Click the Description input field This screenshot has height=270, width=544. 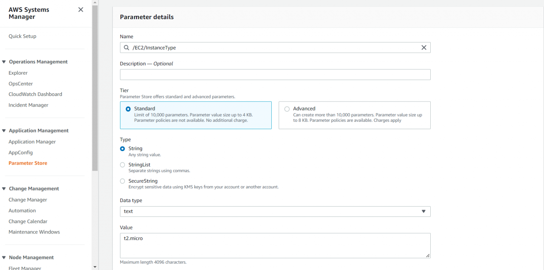coord(275,75)
